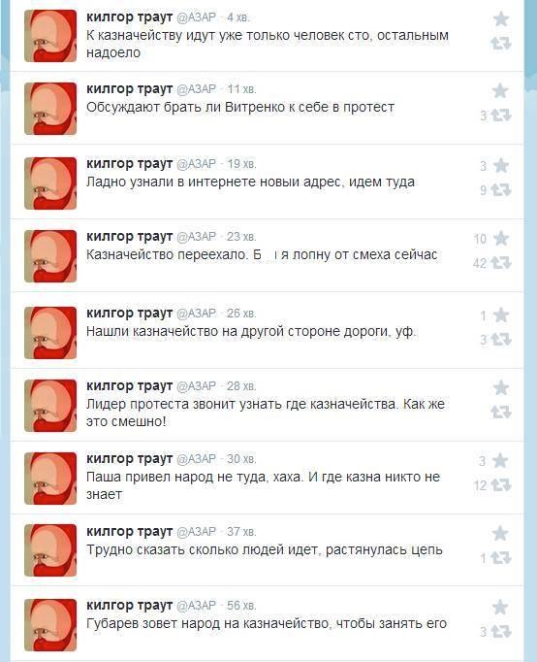This screenshot has width=537, height=662.
Task: Open the @АЗАР handle in the top tweet
Action: (196, 17)
